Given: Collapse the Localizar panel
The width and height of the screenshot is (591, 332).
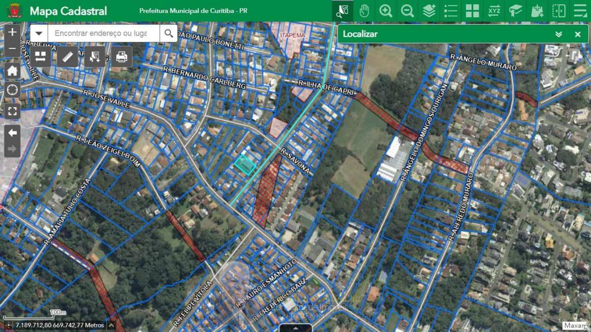Looking at the screenshot, I should [558, 34].
